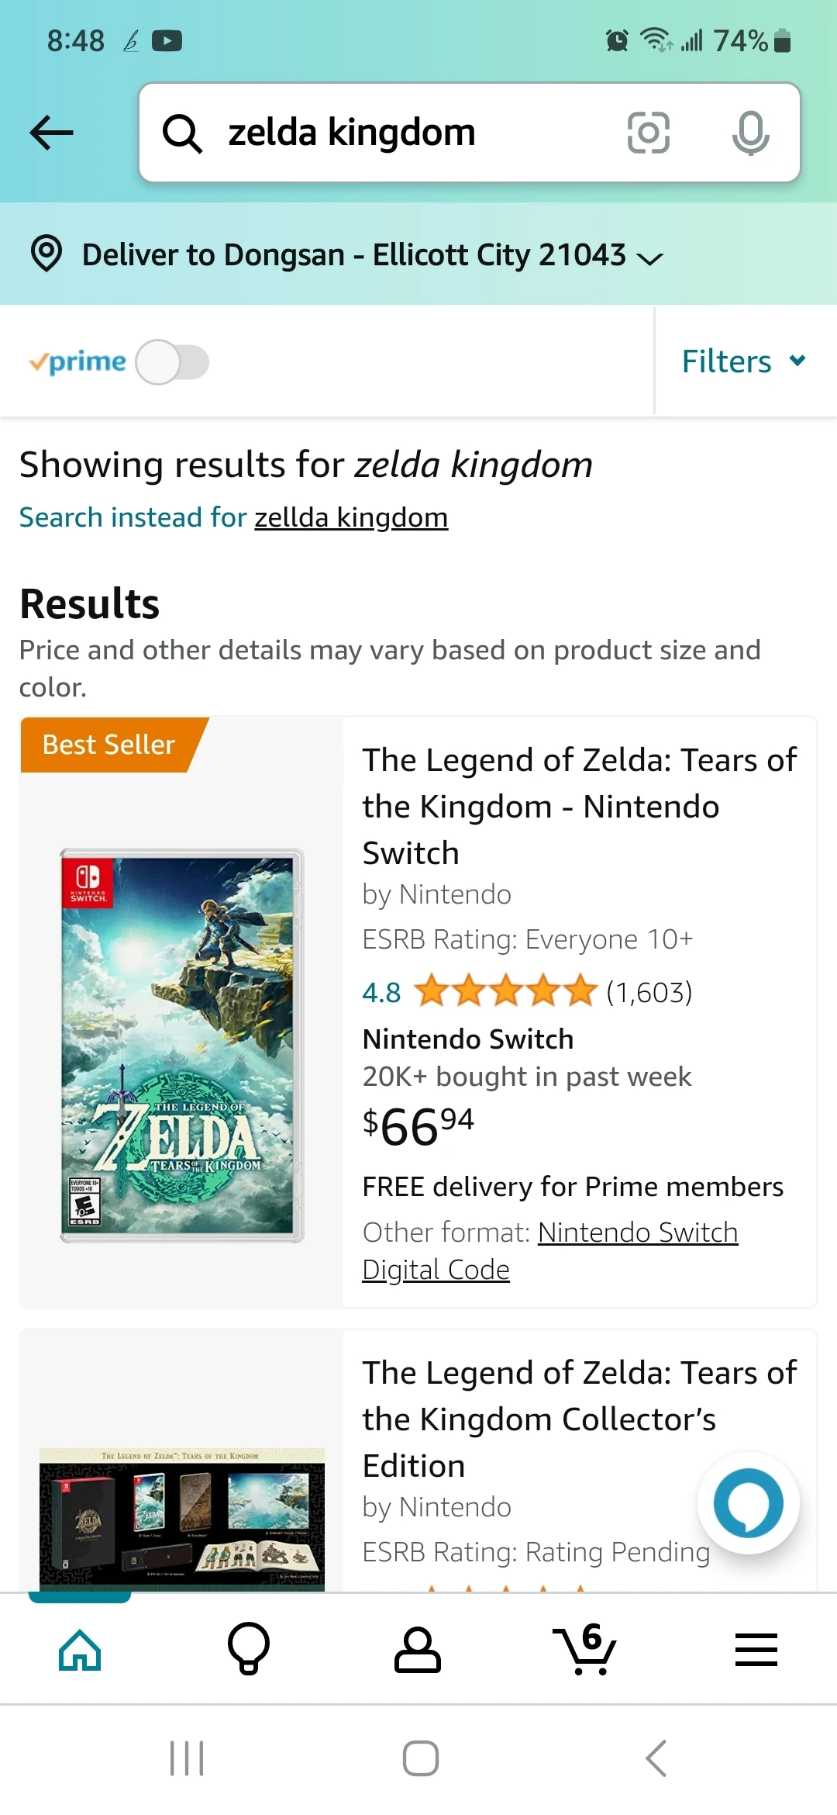Search instead for zellda kingdom

(x=351, y=517)
